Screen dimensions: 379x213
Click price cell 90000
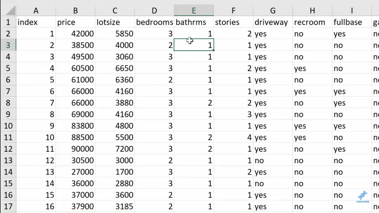point(75,148)
